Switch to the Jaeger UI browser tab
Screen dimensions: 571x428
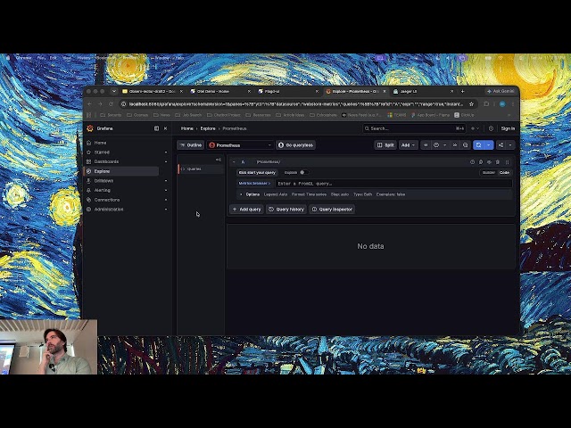click(x=423, y=91)
